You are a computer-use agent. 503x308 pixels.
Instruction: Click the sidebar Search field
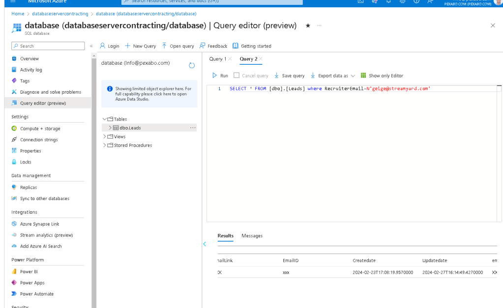(x=48, y=46)
